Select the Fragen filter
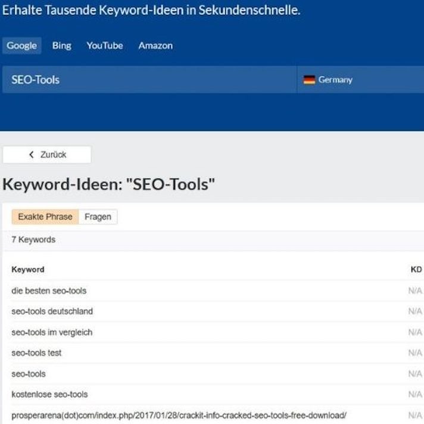This screenshot has width=424, height=424. pyautogui.click(x=98, y=217)
